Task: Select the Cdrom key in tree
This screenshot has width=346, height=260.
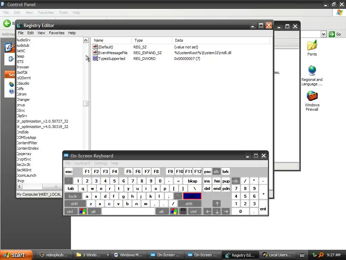Action: tap(22, 94)
